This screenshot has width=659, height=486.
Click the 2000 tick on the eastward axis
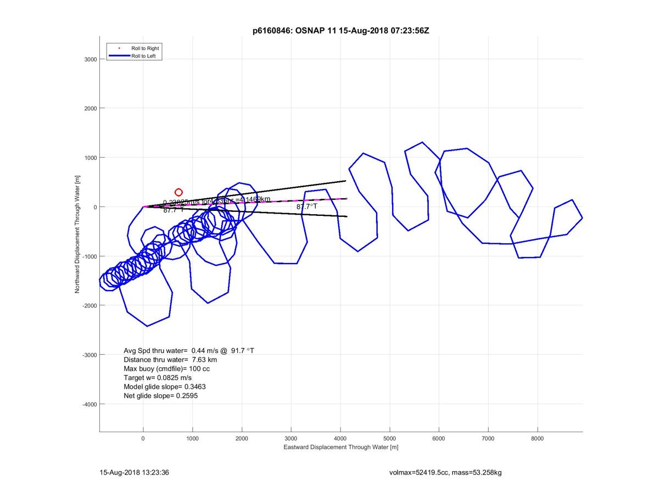(x=242, y=438)
